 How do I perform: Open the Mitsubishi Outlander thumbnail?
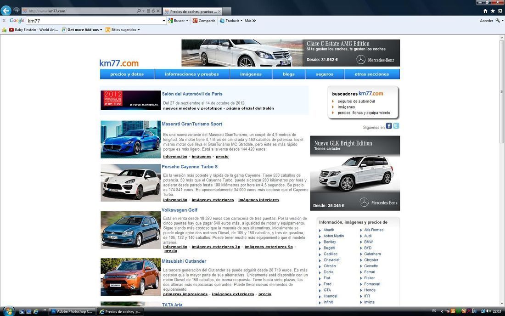point(130,277)
